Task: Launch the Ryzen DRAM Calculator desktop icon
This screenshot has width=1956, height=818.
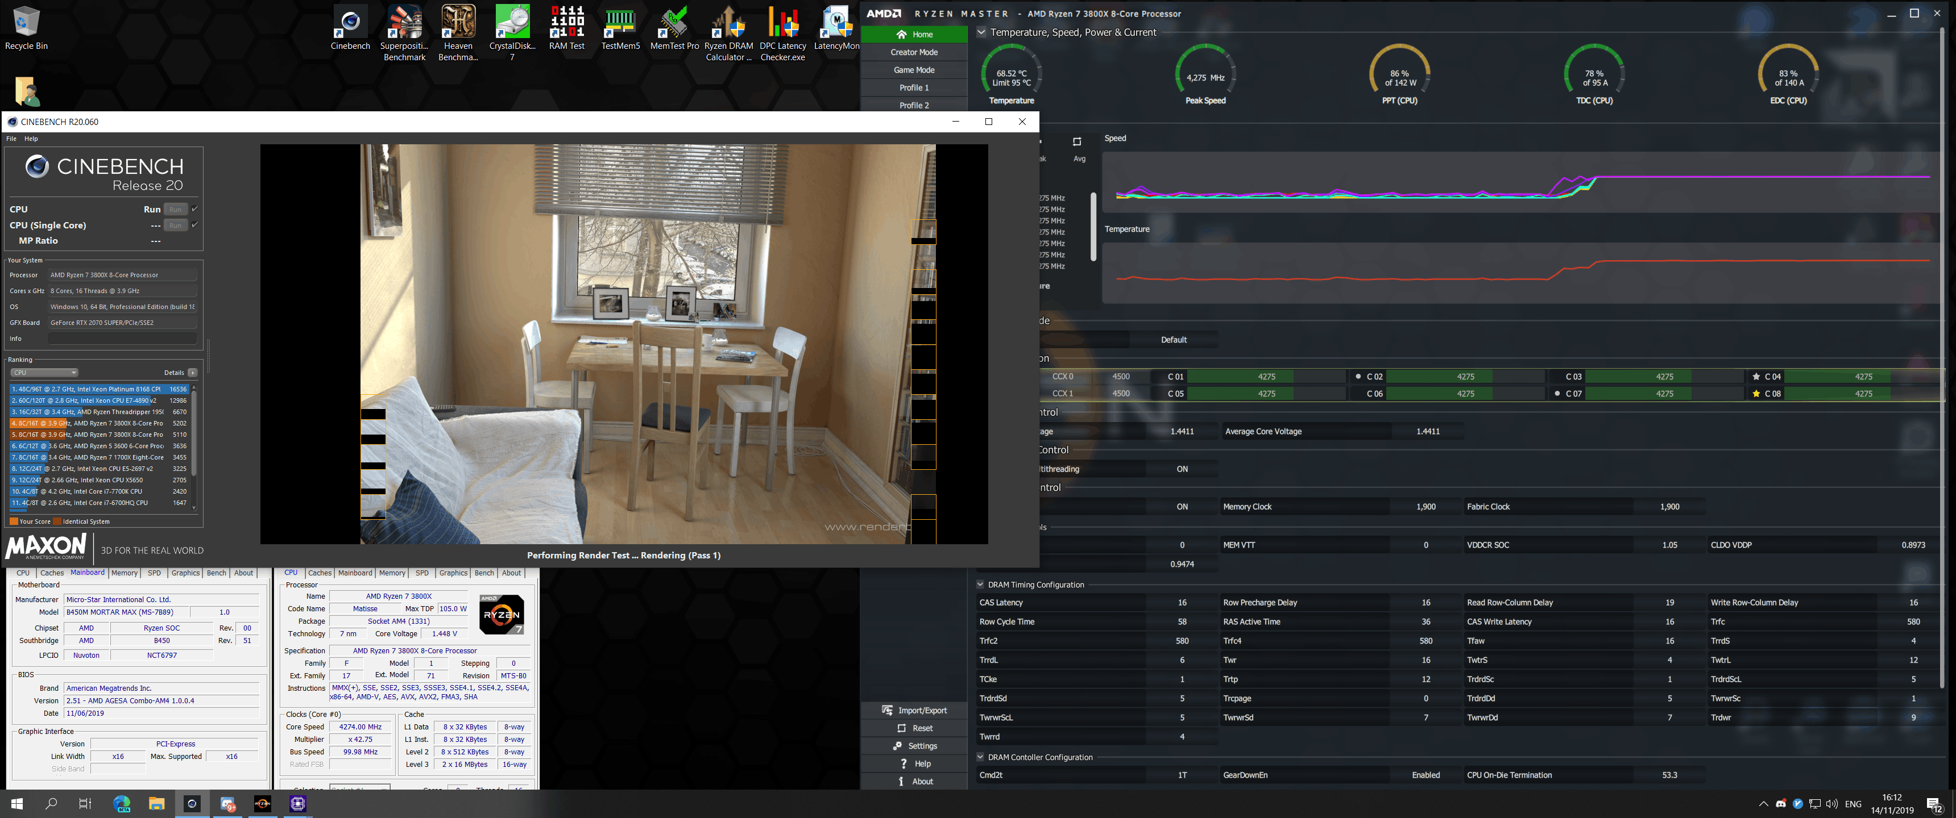Action: point(728,32)
